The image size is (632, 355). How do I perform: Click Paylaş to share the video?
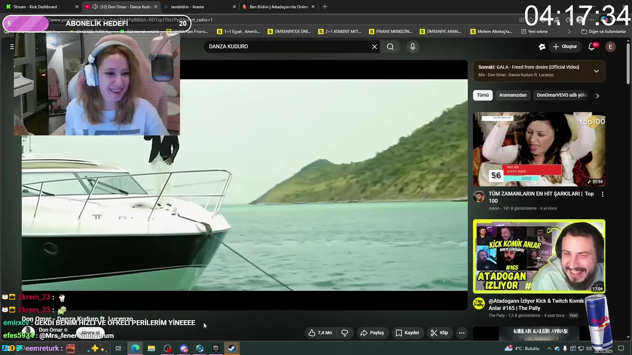click(x=372, y=333)
